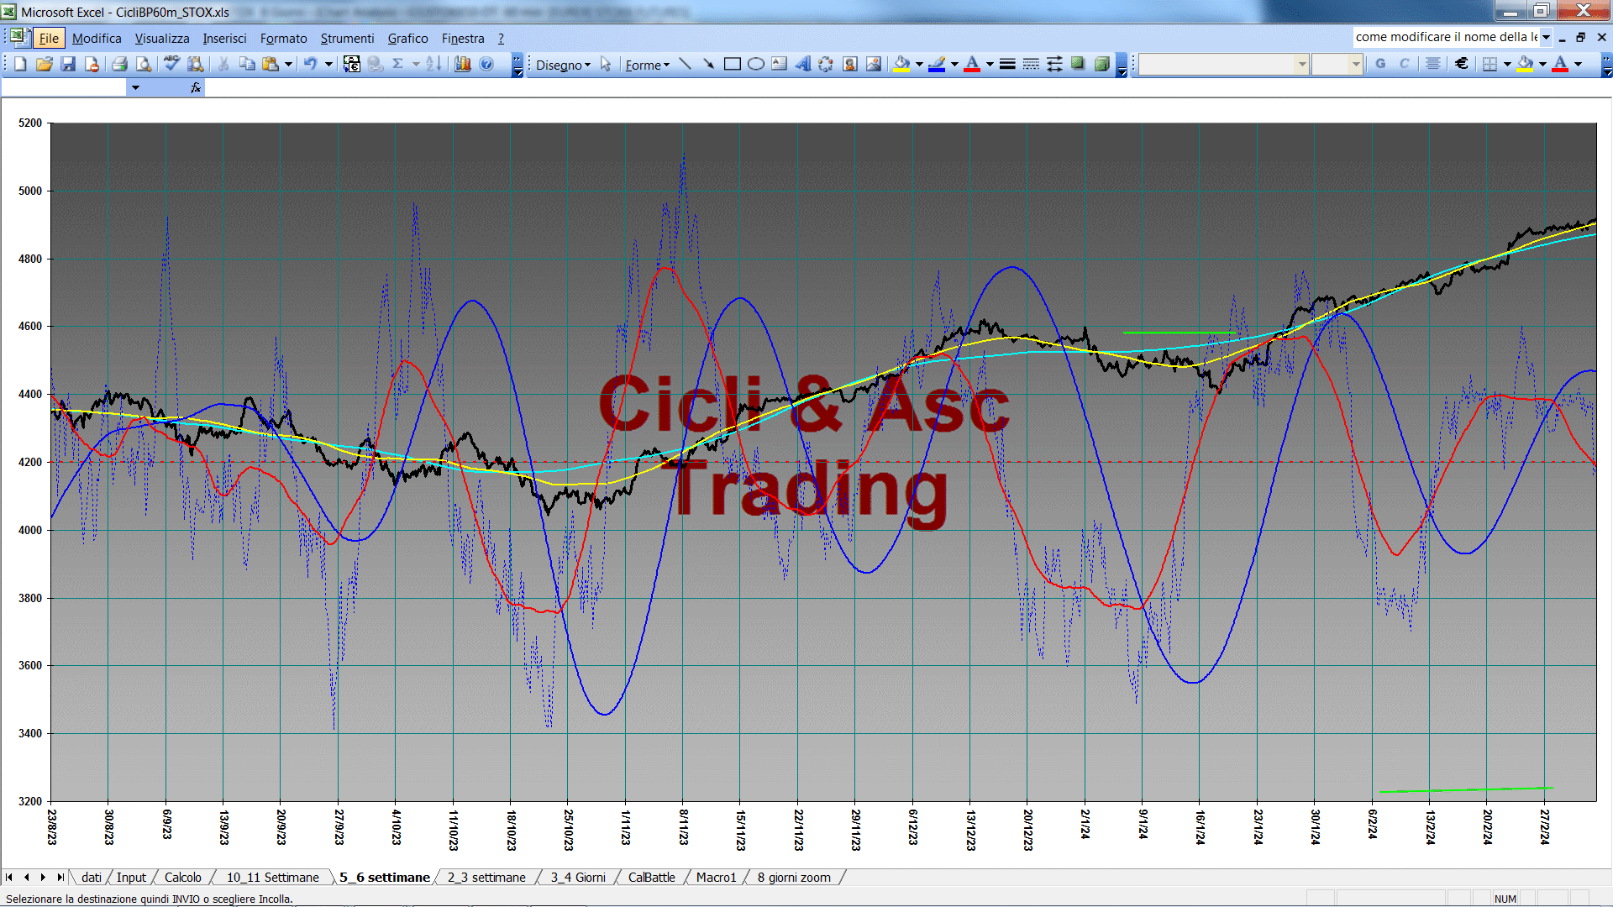Viewport: 1613px width, 907px height.
Task: Apply the shadow style
Action: [x=1078, y=64]
